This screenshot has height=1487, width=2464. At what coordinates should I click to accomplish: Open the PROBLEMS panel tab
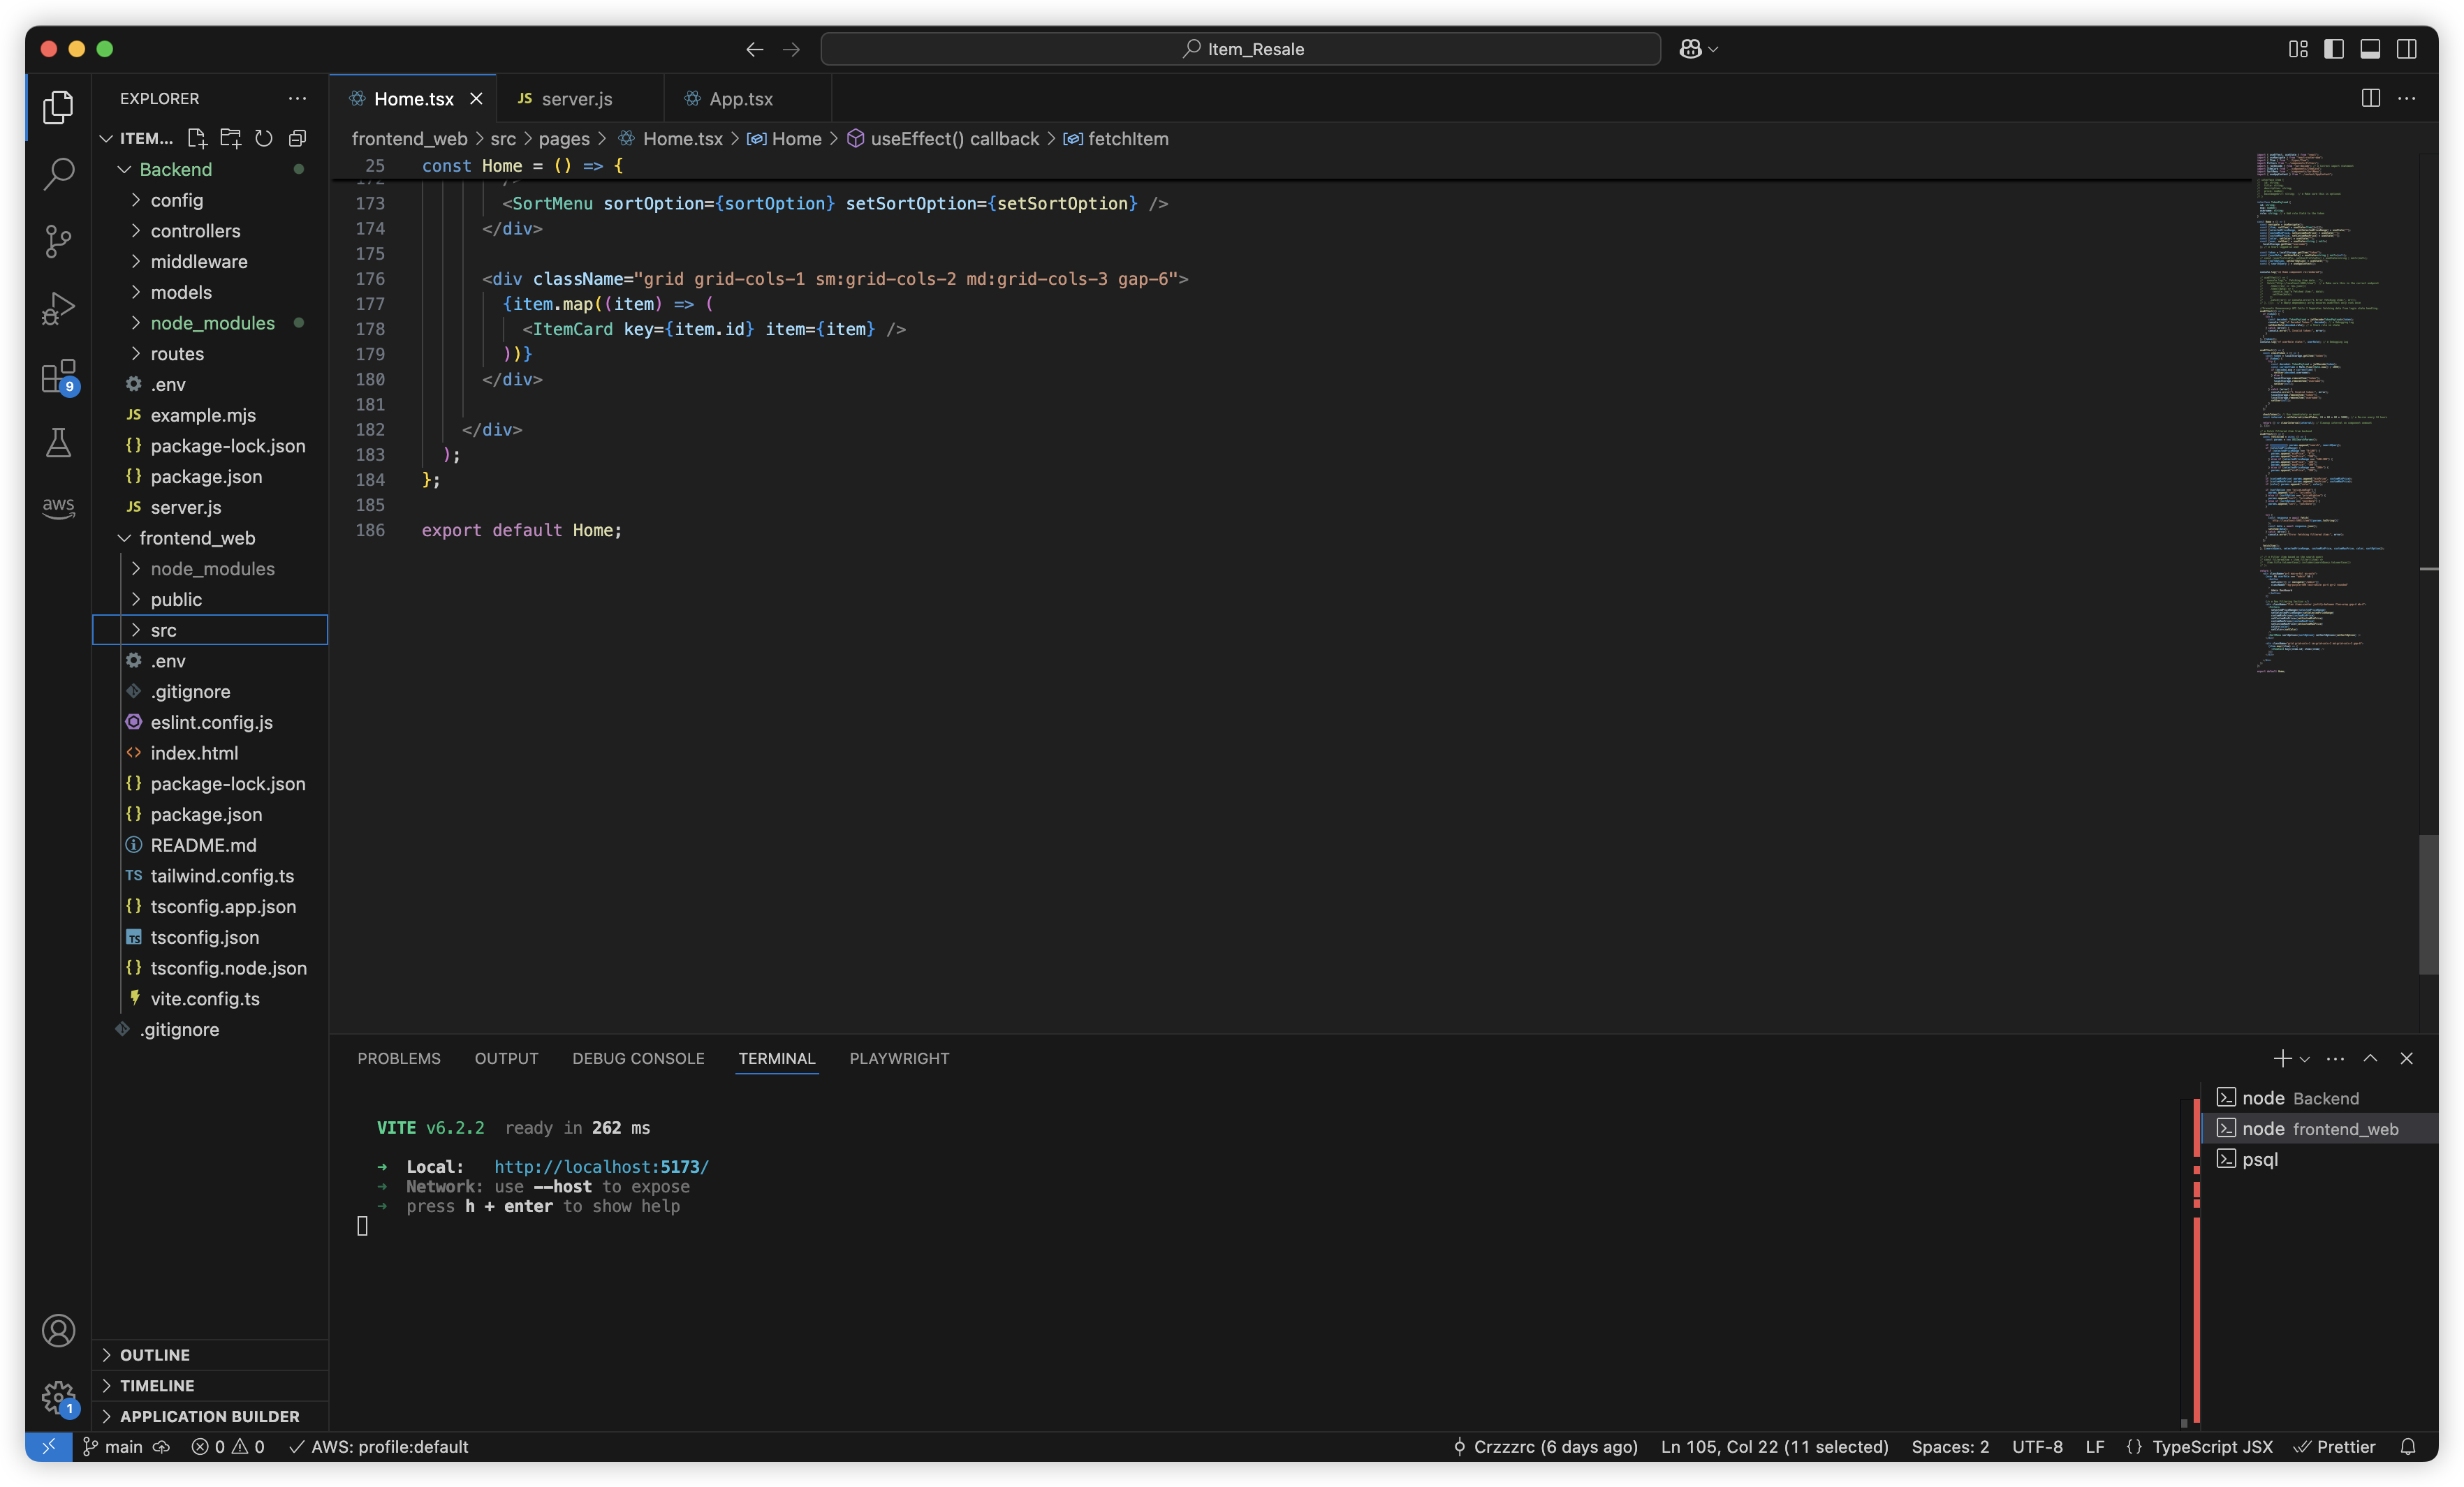(399, 1058)
